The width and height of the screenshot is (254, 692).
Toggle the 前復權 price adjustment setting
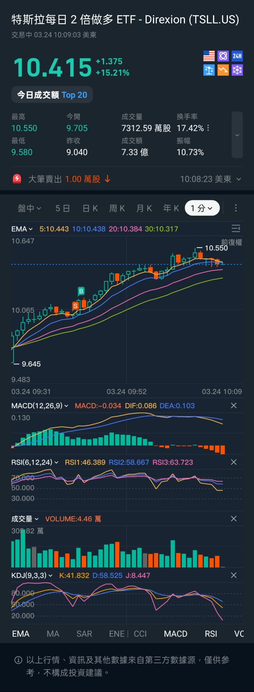(232, 242)
